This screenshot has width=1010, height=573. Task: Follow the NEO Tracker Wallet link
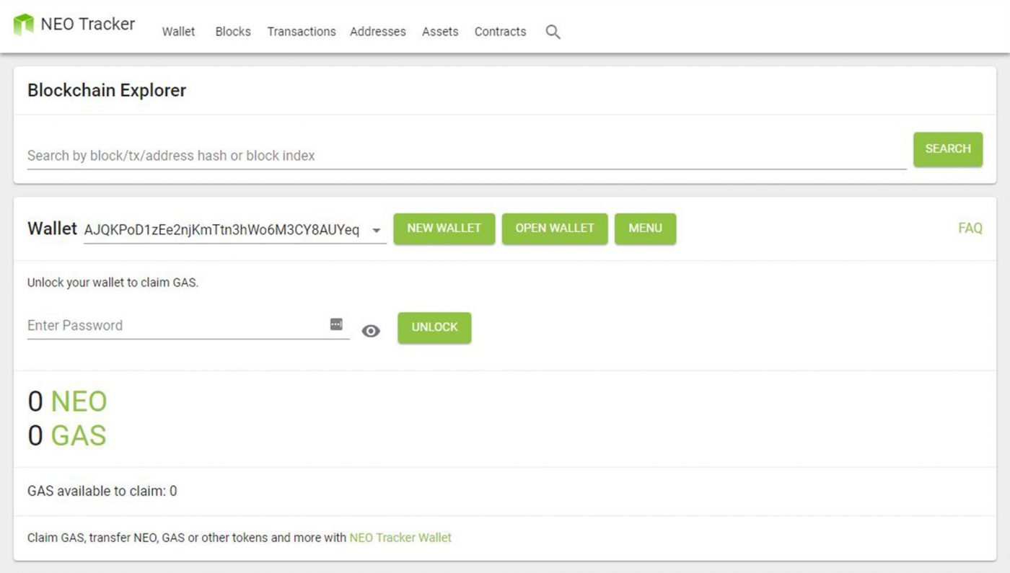400,538
